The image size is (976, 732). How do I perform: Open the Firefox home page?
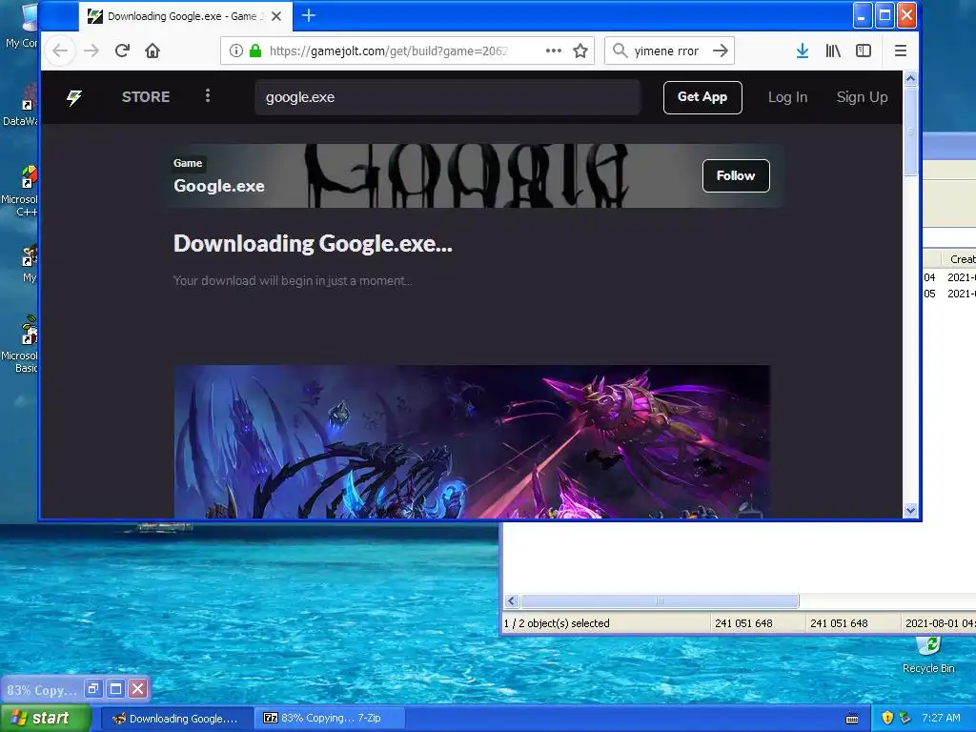(x=152, y=51)
